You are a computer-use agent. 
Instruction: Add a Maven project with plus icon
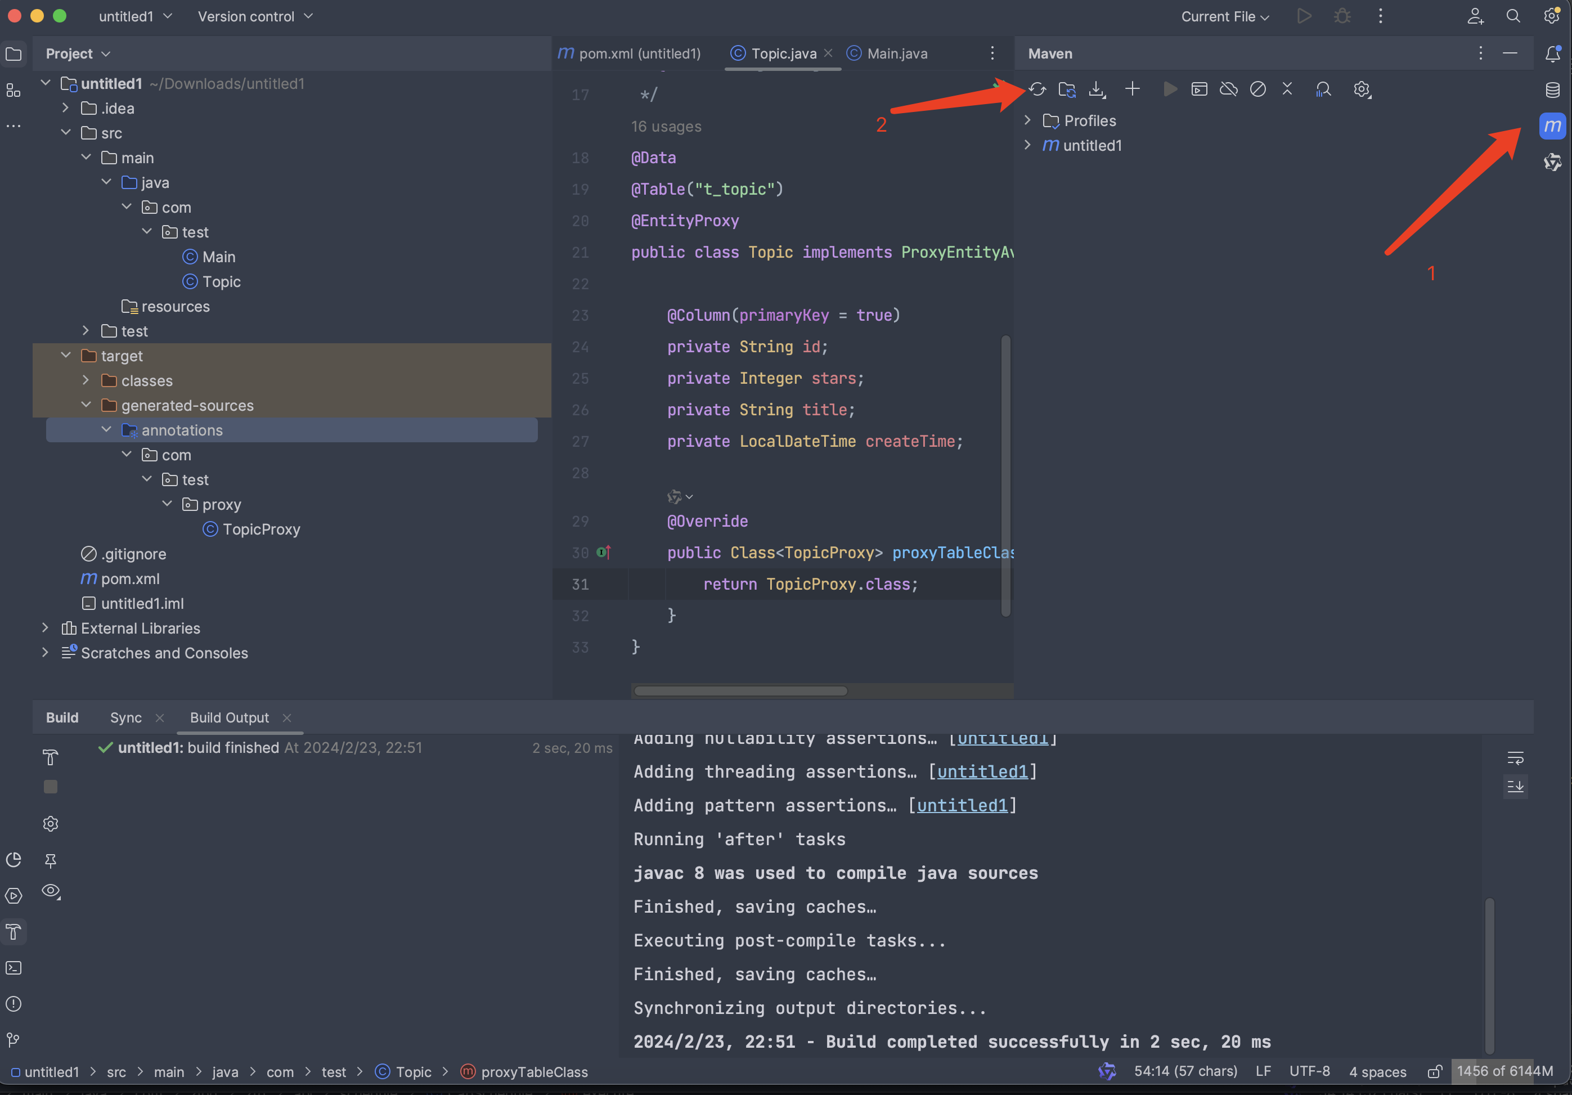pyautogui.click(x=1133, y=89)
